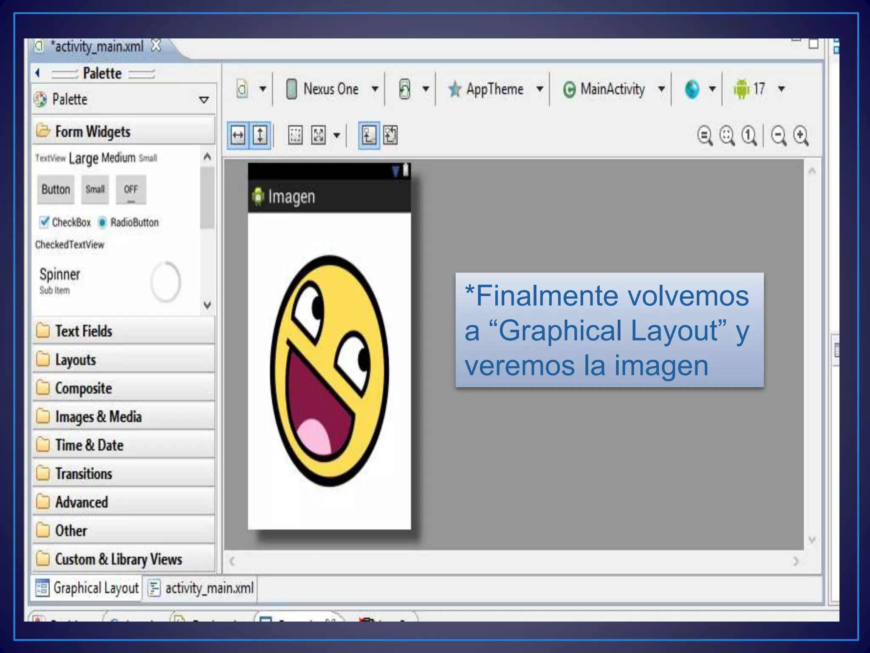Open the Transitions palette folder
870x653 pixels.
tap(124, 474)
